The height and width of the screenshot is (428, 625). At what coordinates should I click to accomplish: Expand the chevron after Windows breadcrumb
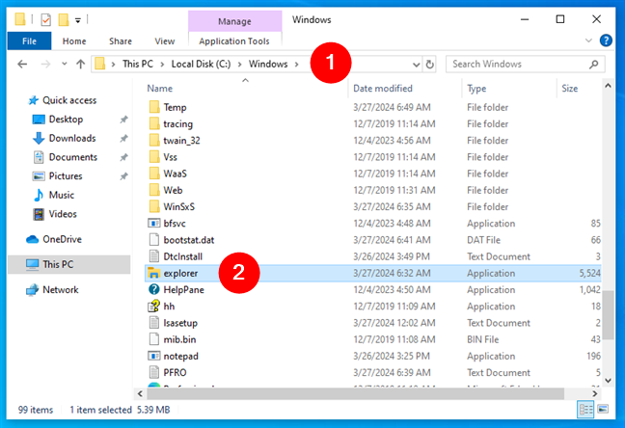(x=296, y=65)
